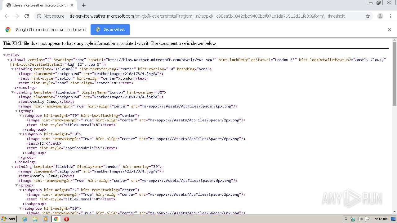The image size is (397, 223).
Task: Click the Google Chrome default browser message
Action: 51,30
